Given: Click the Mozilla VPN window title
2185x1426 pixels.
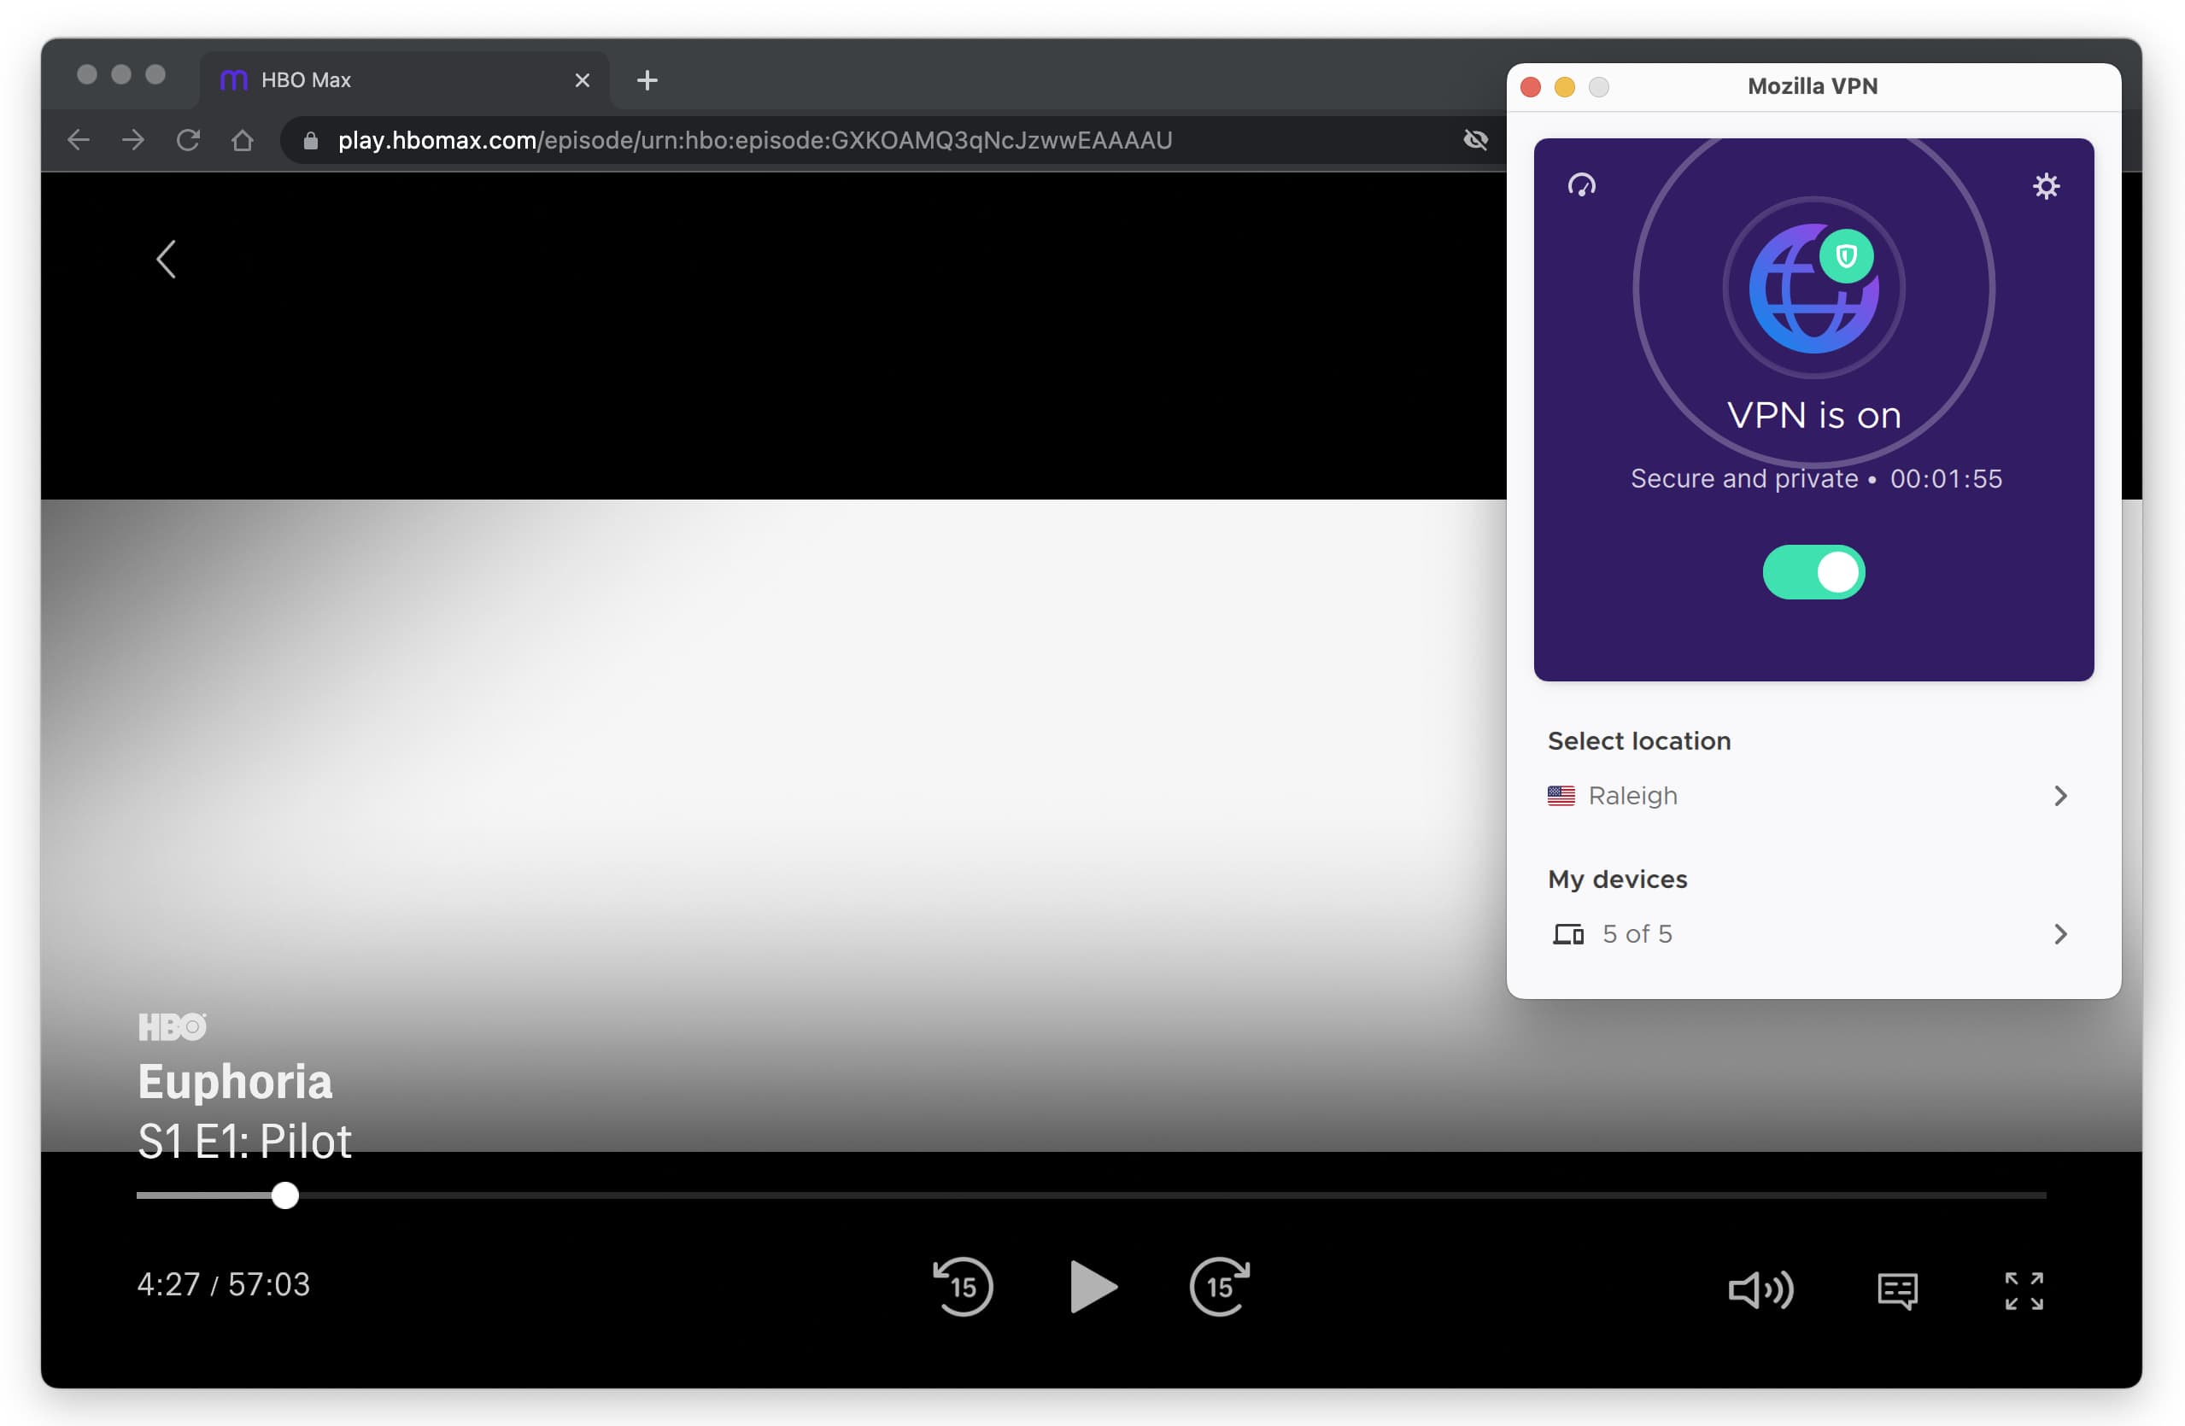Looking at the screenshot, I should [1812, 85].
